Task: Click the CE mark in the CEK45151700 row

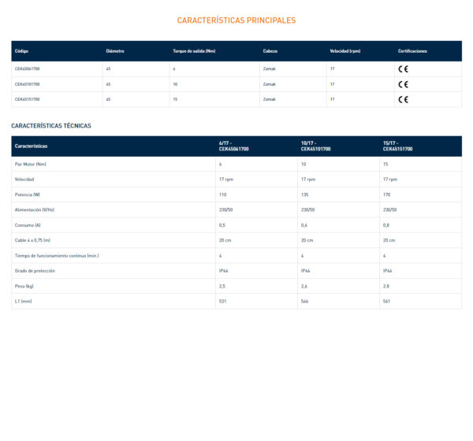Action: [x=403, y=99]
